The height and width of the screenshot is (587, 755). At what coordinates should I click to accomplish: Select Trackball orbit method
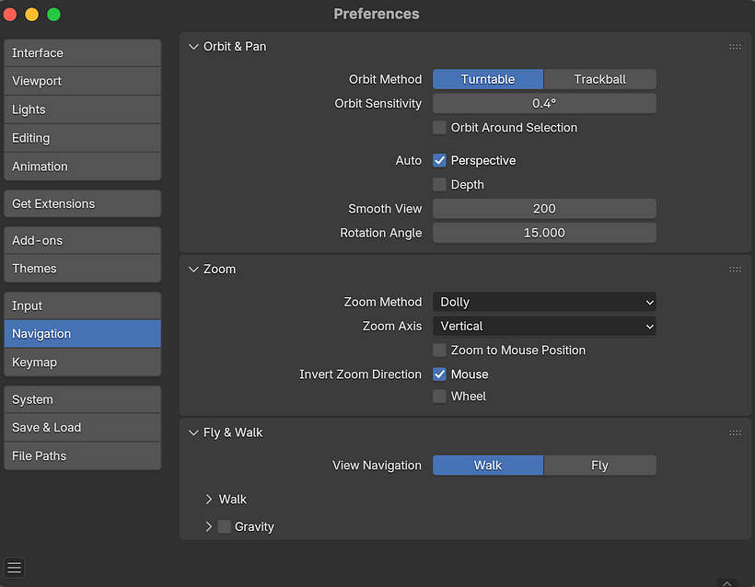(x=599, y=79)
